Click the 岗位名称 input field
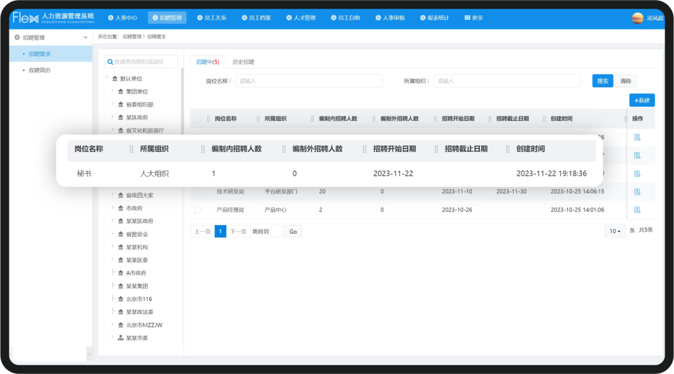The width and height of the screenshot is (674, 374). coord(308,81)
